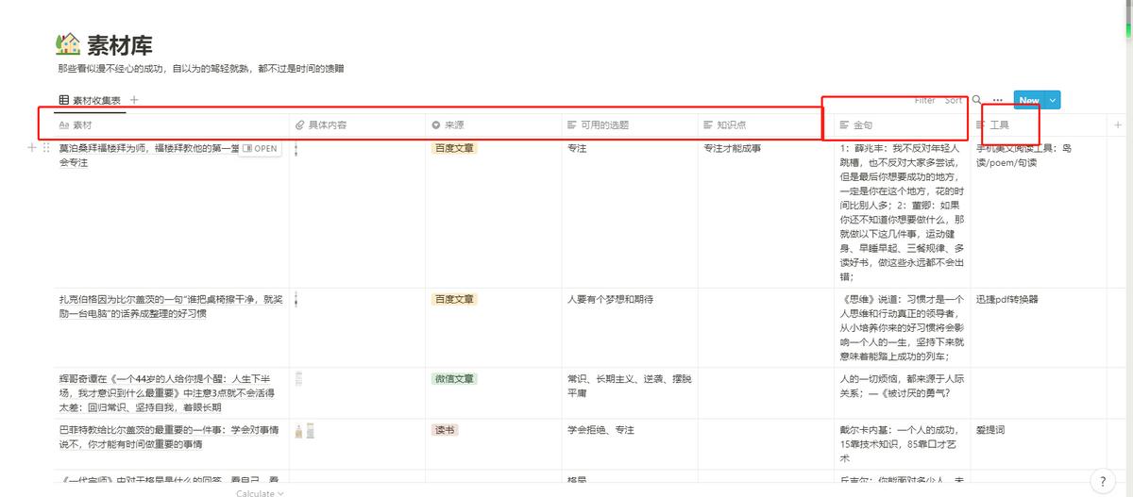Screen dimensions: 1133x497
Task: Add a new column property
Action: click(x=1118, y=124)
